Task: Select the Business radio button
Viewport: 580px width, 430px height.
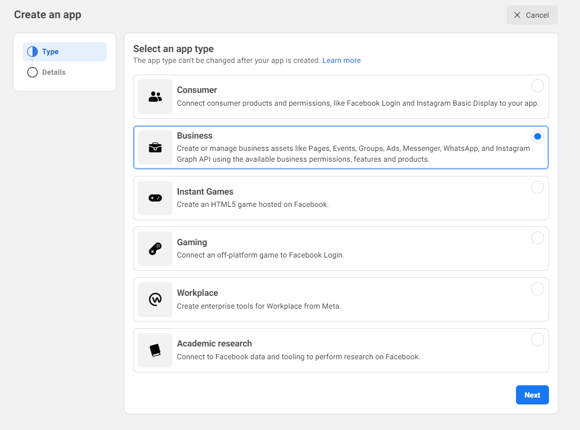Action: pos(537,137)
